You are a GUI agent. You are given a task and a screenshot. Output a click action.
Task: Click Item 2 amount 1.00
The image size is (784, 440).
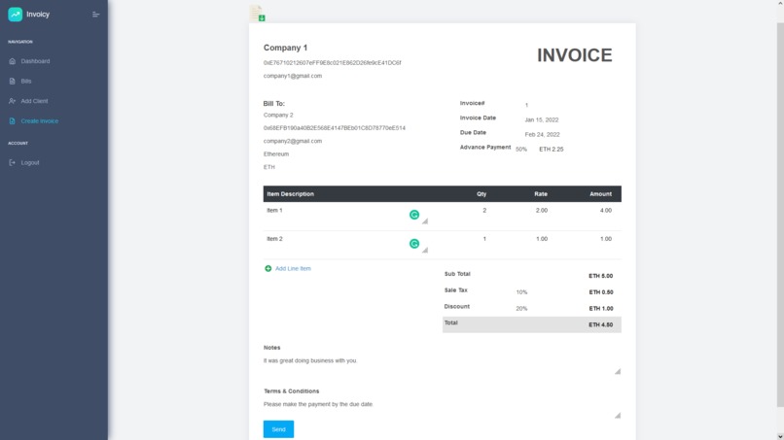(605, 239)
